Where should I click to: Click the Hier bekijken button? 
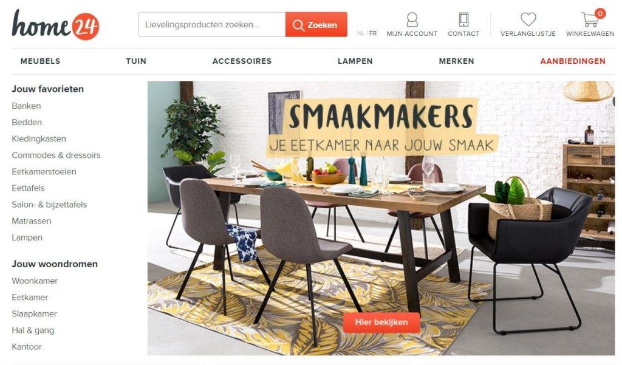click(x=381, y=322)
